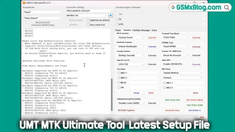Open CPH1725 Oppo DL dropdown

[131, 64]
